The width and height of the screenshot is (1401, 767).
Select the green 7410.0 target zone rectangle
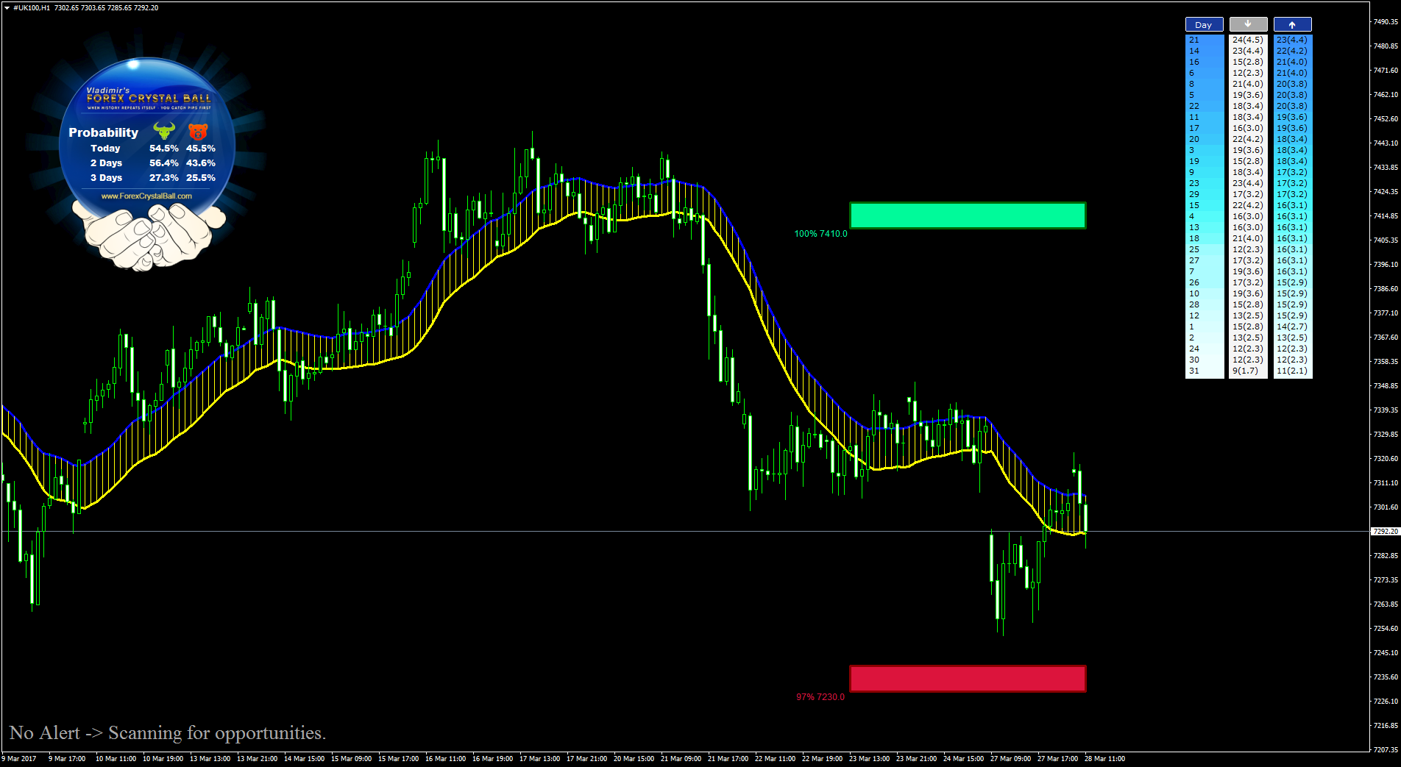(967, 215)
